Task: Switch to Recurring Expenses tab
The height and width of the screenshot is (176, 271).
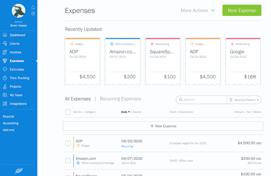Action: pos(121,99)
